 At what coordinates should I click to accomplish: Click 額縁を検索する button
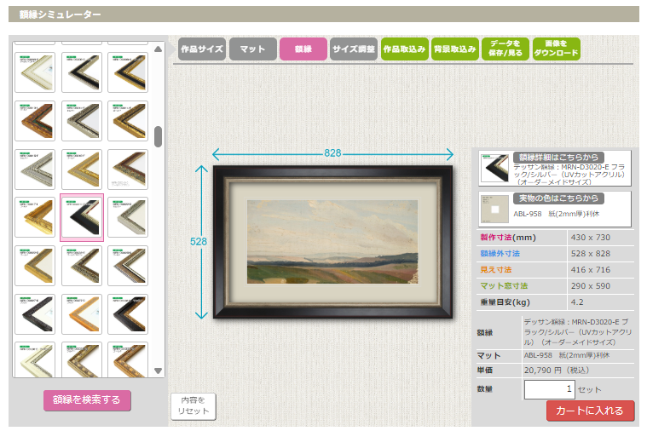[87, 400]
